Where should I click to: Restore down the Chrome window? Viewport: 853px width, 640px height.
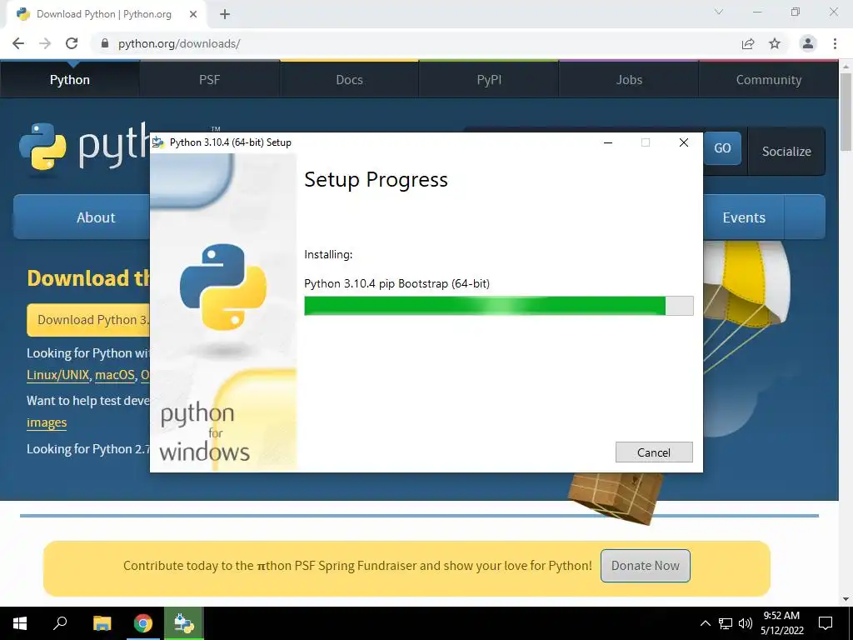796,12
